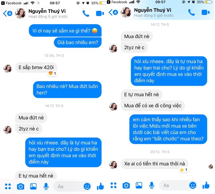Screen dimensions: 215x194
Task: Tap contact avatar in right chat header
Action: (126, 12)
